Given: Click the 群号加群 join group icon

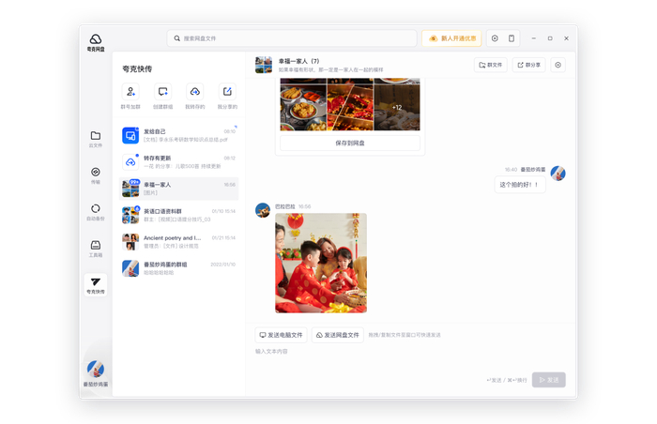Looking at the screenshot, I should 130,92.
